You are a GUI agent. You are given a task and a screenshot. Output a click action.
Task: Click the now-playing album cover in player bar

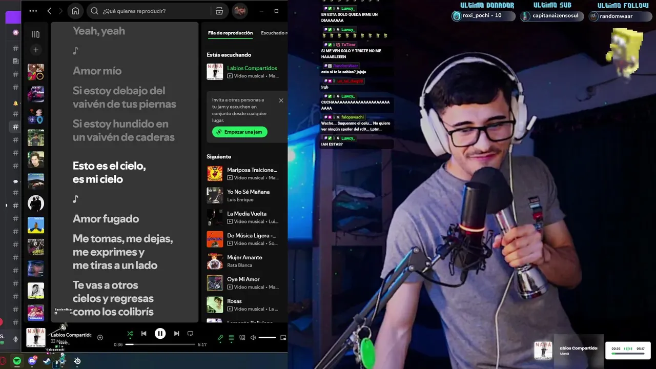tap(36, 338)
